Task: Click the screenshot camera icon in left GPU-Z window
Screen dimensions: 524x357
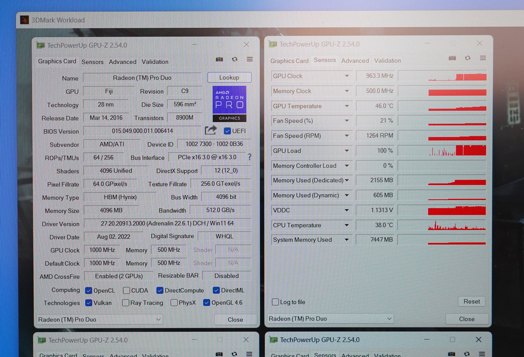Action: pyautogui.click(x=219, y=59)
